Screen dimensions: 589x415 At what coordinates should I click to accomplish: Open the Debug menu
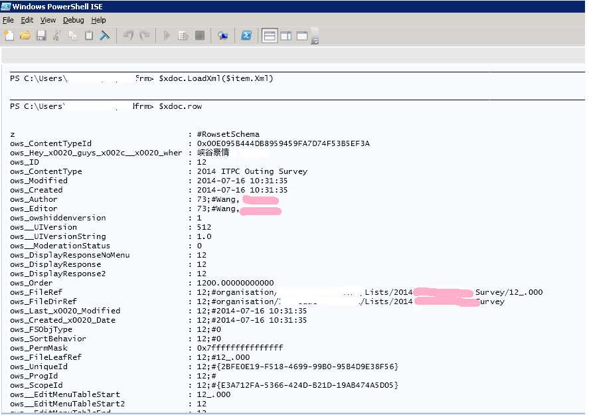tap(73, 20)
